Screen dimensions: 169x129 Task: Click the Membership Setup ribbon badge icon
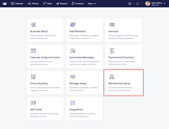112,77
